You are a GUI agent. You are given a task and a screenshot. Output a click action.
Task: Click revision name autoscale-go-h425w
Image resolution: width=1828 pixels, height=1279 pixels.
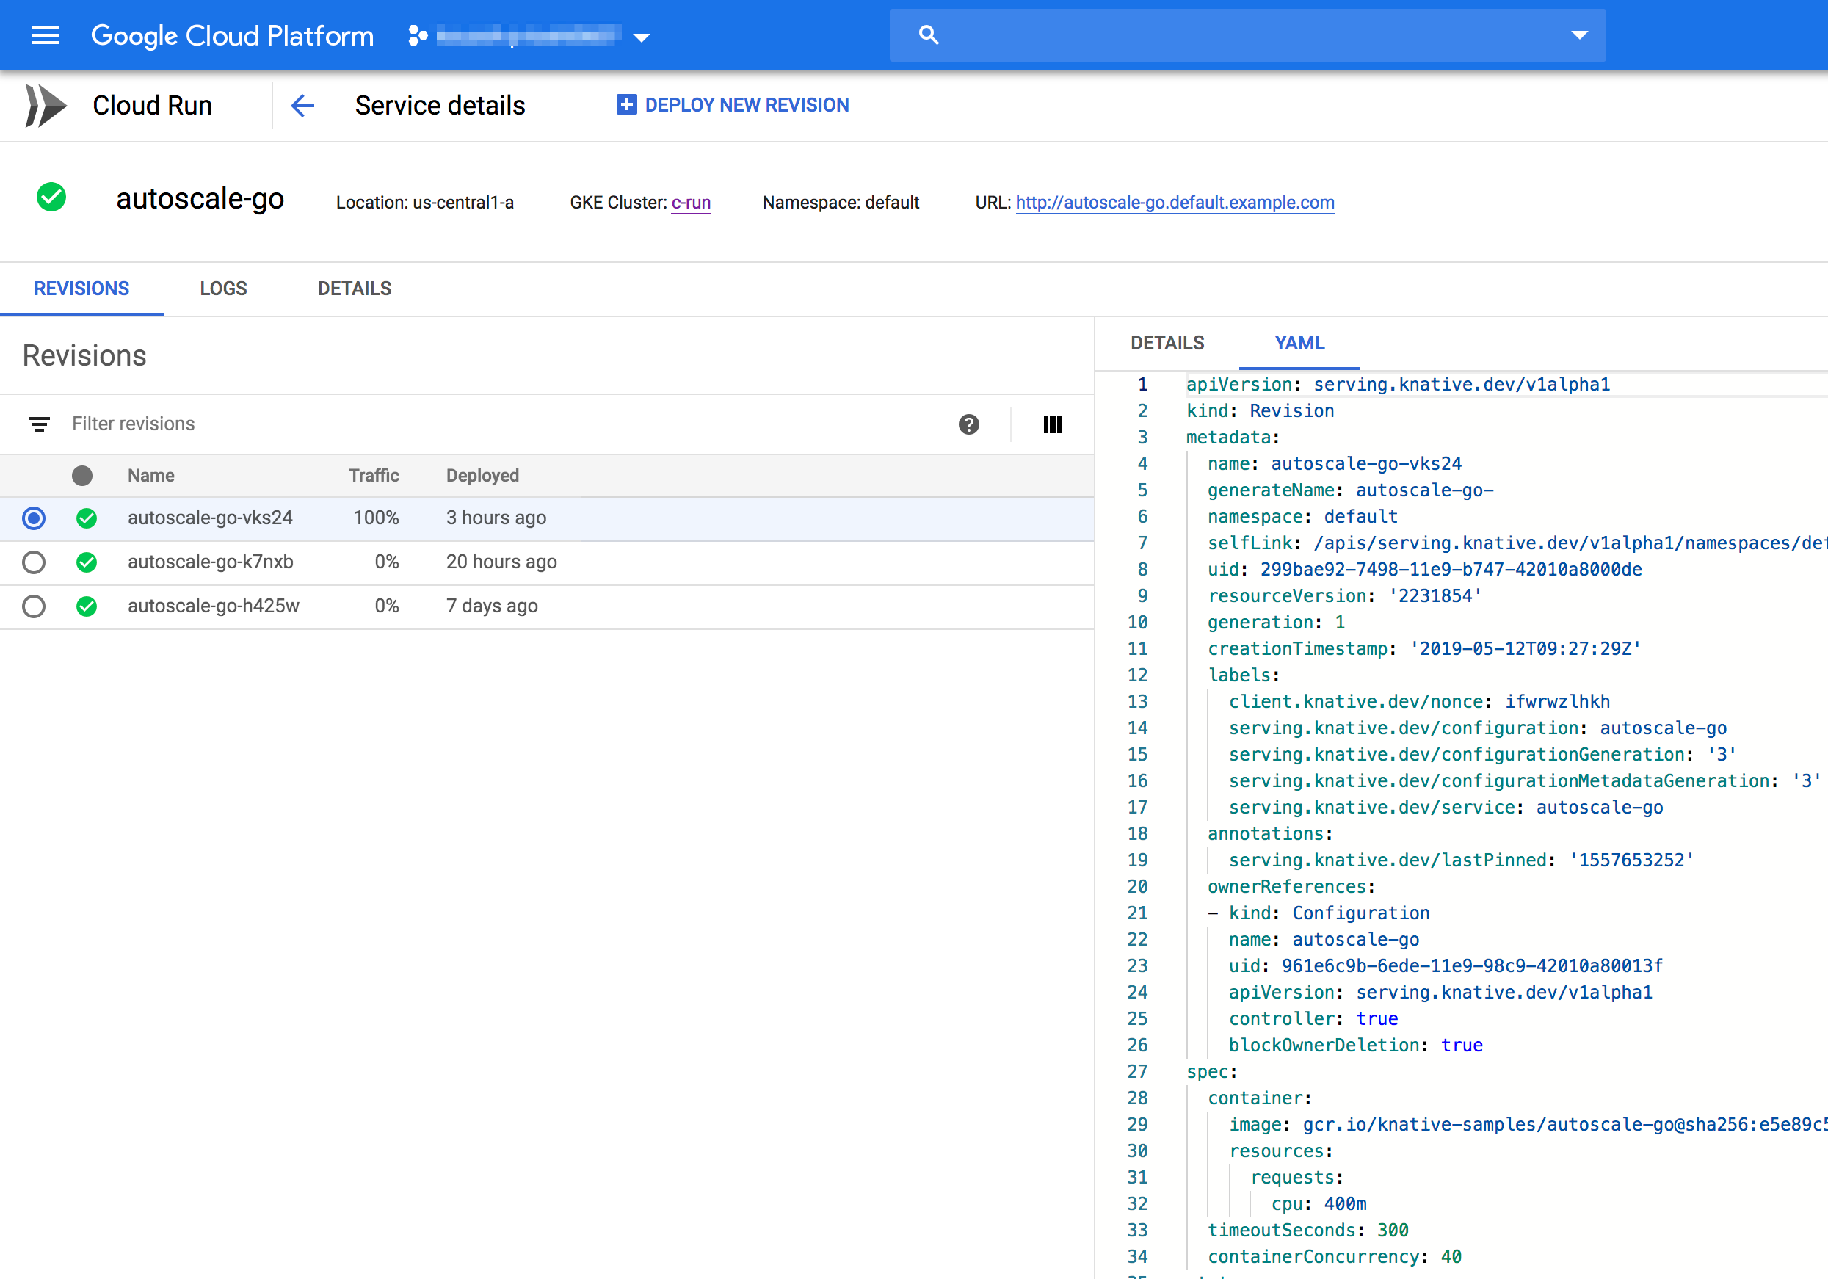pos(214,605)
